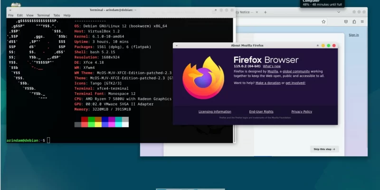Open the Firefox hamburger application menu

pyautogui.click(x=362, y=21)
